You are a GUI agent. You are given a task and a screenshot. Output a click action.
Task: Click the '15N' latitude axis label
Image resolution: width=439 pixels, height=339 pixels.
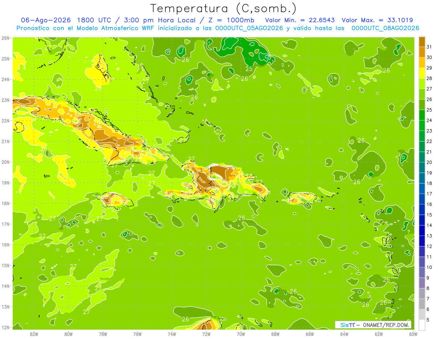[5, 265]
